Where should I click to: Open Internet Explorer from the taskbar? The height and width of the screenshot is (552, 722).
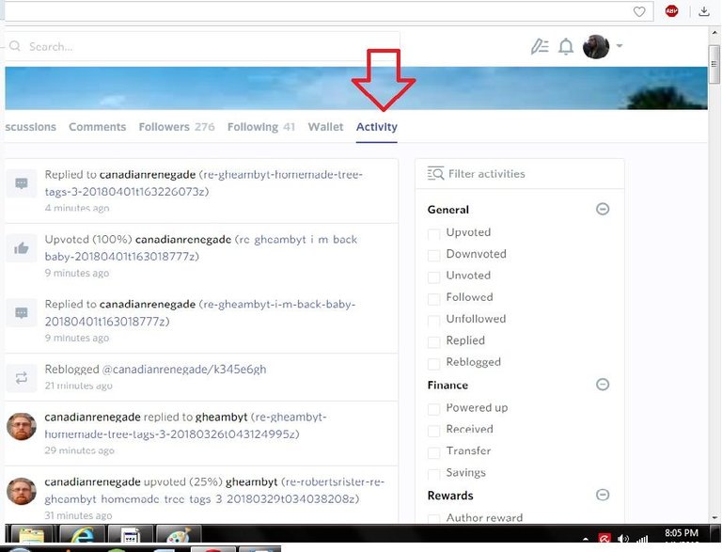pyautogui.click(x=81, y=539)
